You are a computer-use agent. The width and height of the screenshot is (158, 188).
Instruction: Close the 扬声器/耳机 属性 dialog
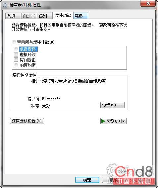tap(148, 3)
